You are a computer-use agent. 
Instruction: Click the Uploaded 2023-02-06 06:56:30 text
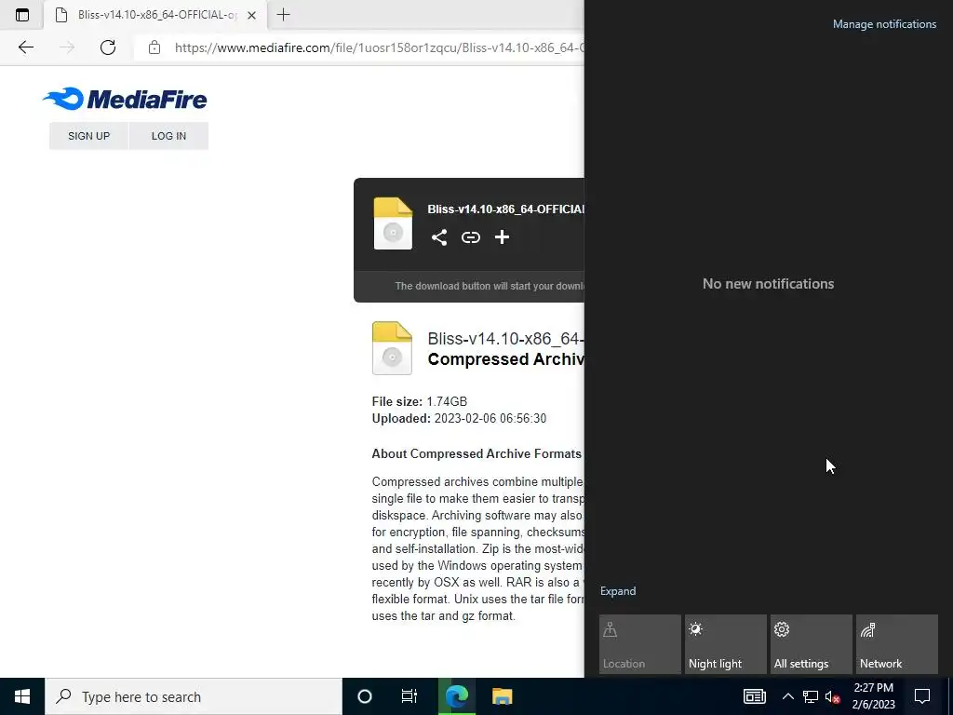459,418
